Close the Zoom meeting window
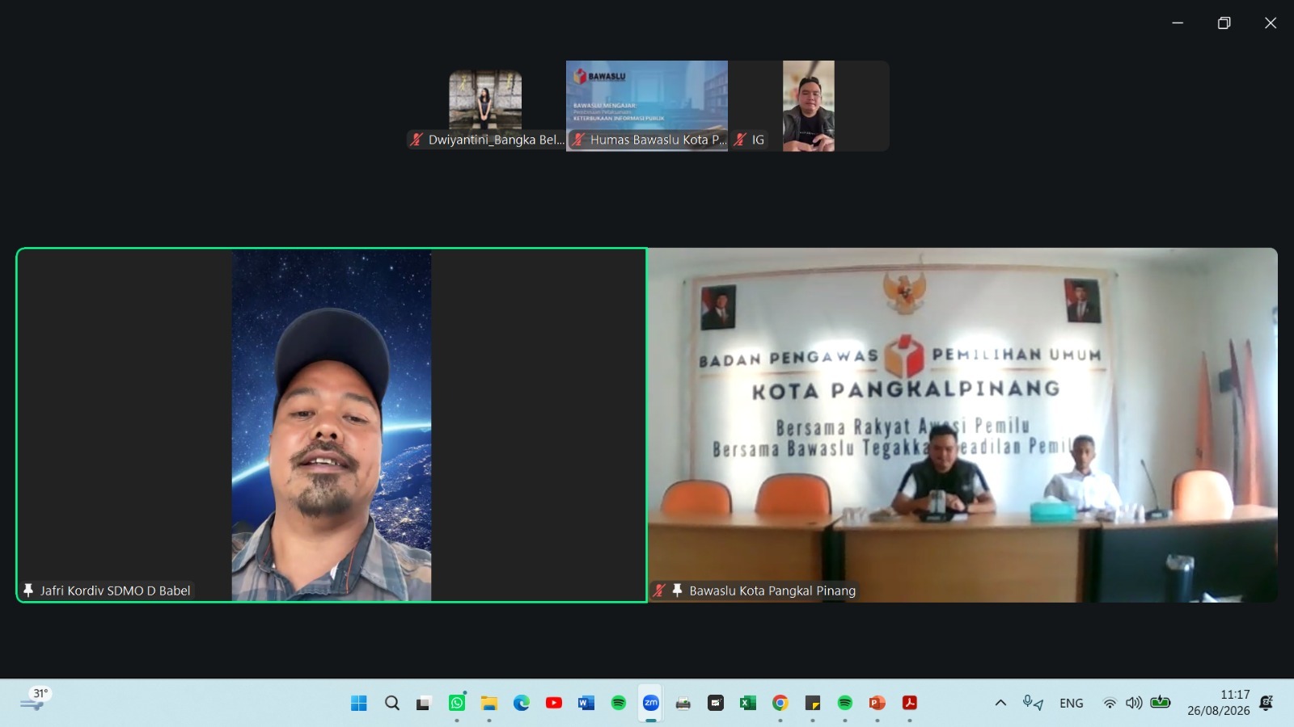The height and width of the screenshot is (727, 1294). click(1271, 23)
